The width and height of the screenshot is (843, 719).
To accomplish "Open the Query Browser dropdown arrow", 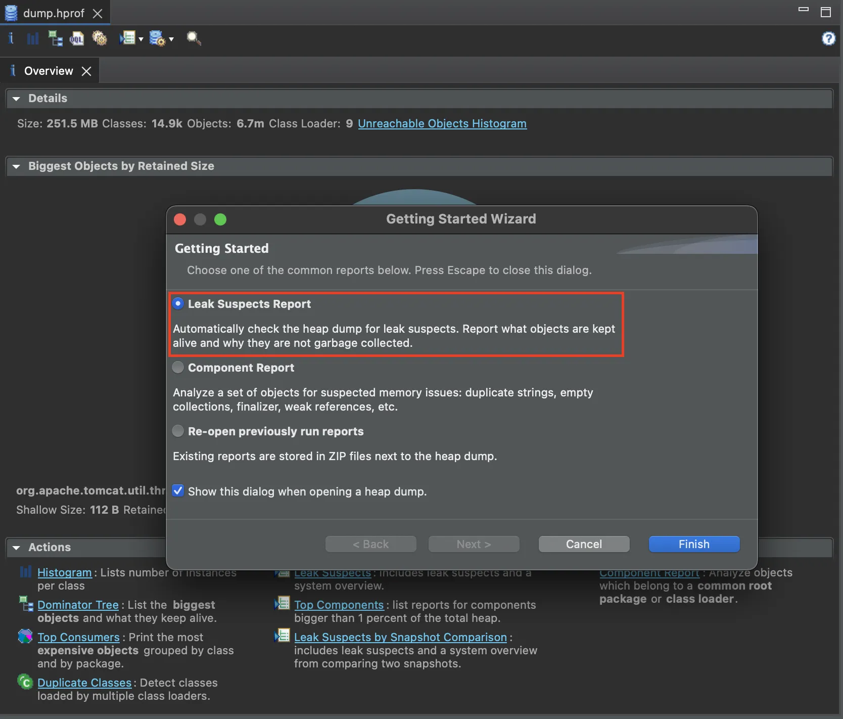I will (171, 39).
